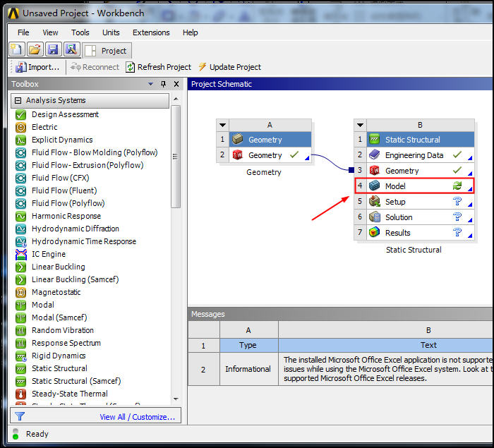Click the toolbox filter funnel icon

[20, 417]
